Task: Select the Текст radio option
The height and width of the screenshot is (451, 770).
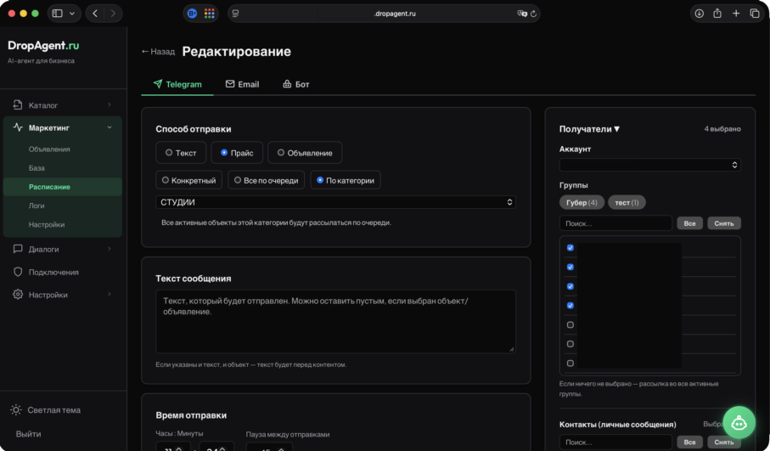Action: (180, 153)
